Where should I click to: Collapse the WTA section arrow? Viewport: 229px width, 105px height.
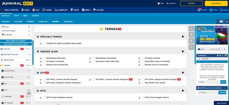(183, 91)
